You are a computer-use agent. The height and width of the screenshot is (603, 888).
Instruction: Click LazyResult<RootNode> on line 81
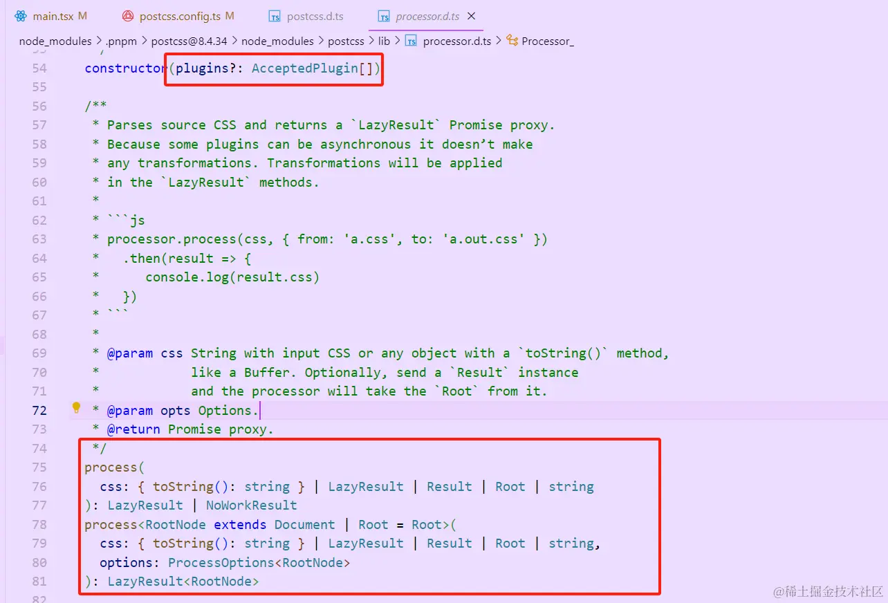183,582
